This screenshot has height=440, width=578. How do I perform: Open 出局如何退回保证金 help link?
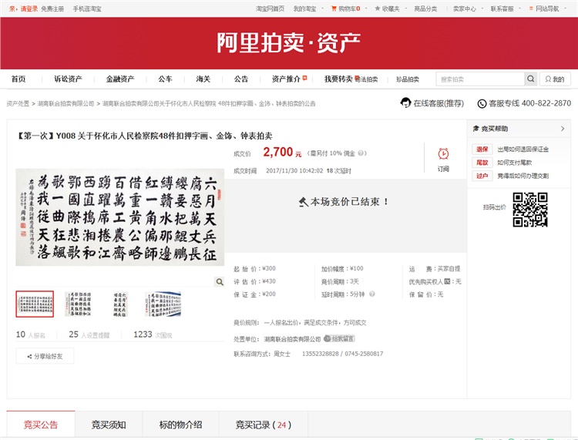(x=523, y=149)
